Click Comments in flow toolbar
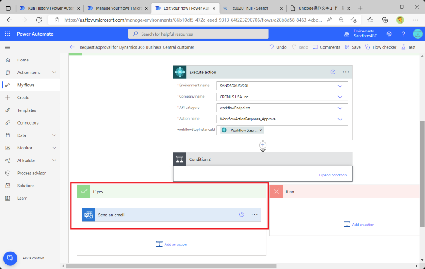 pyautogui.click(x=326, y=47)
